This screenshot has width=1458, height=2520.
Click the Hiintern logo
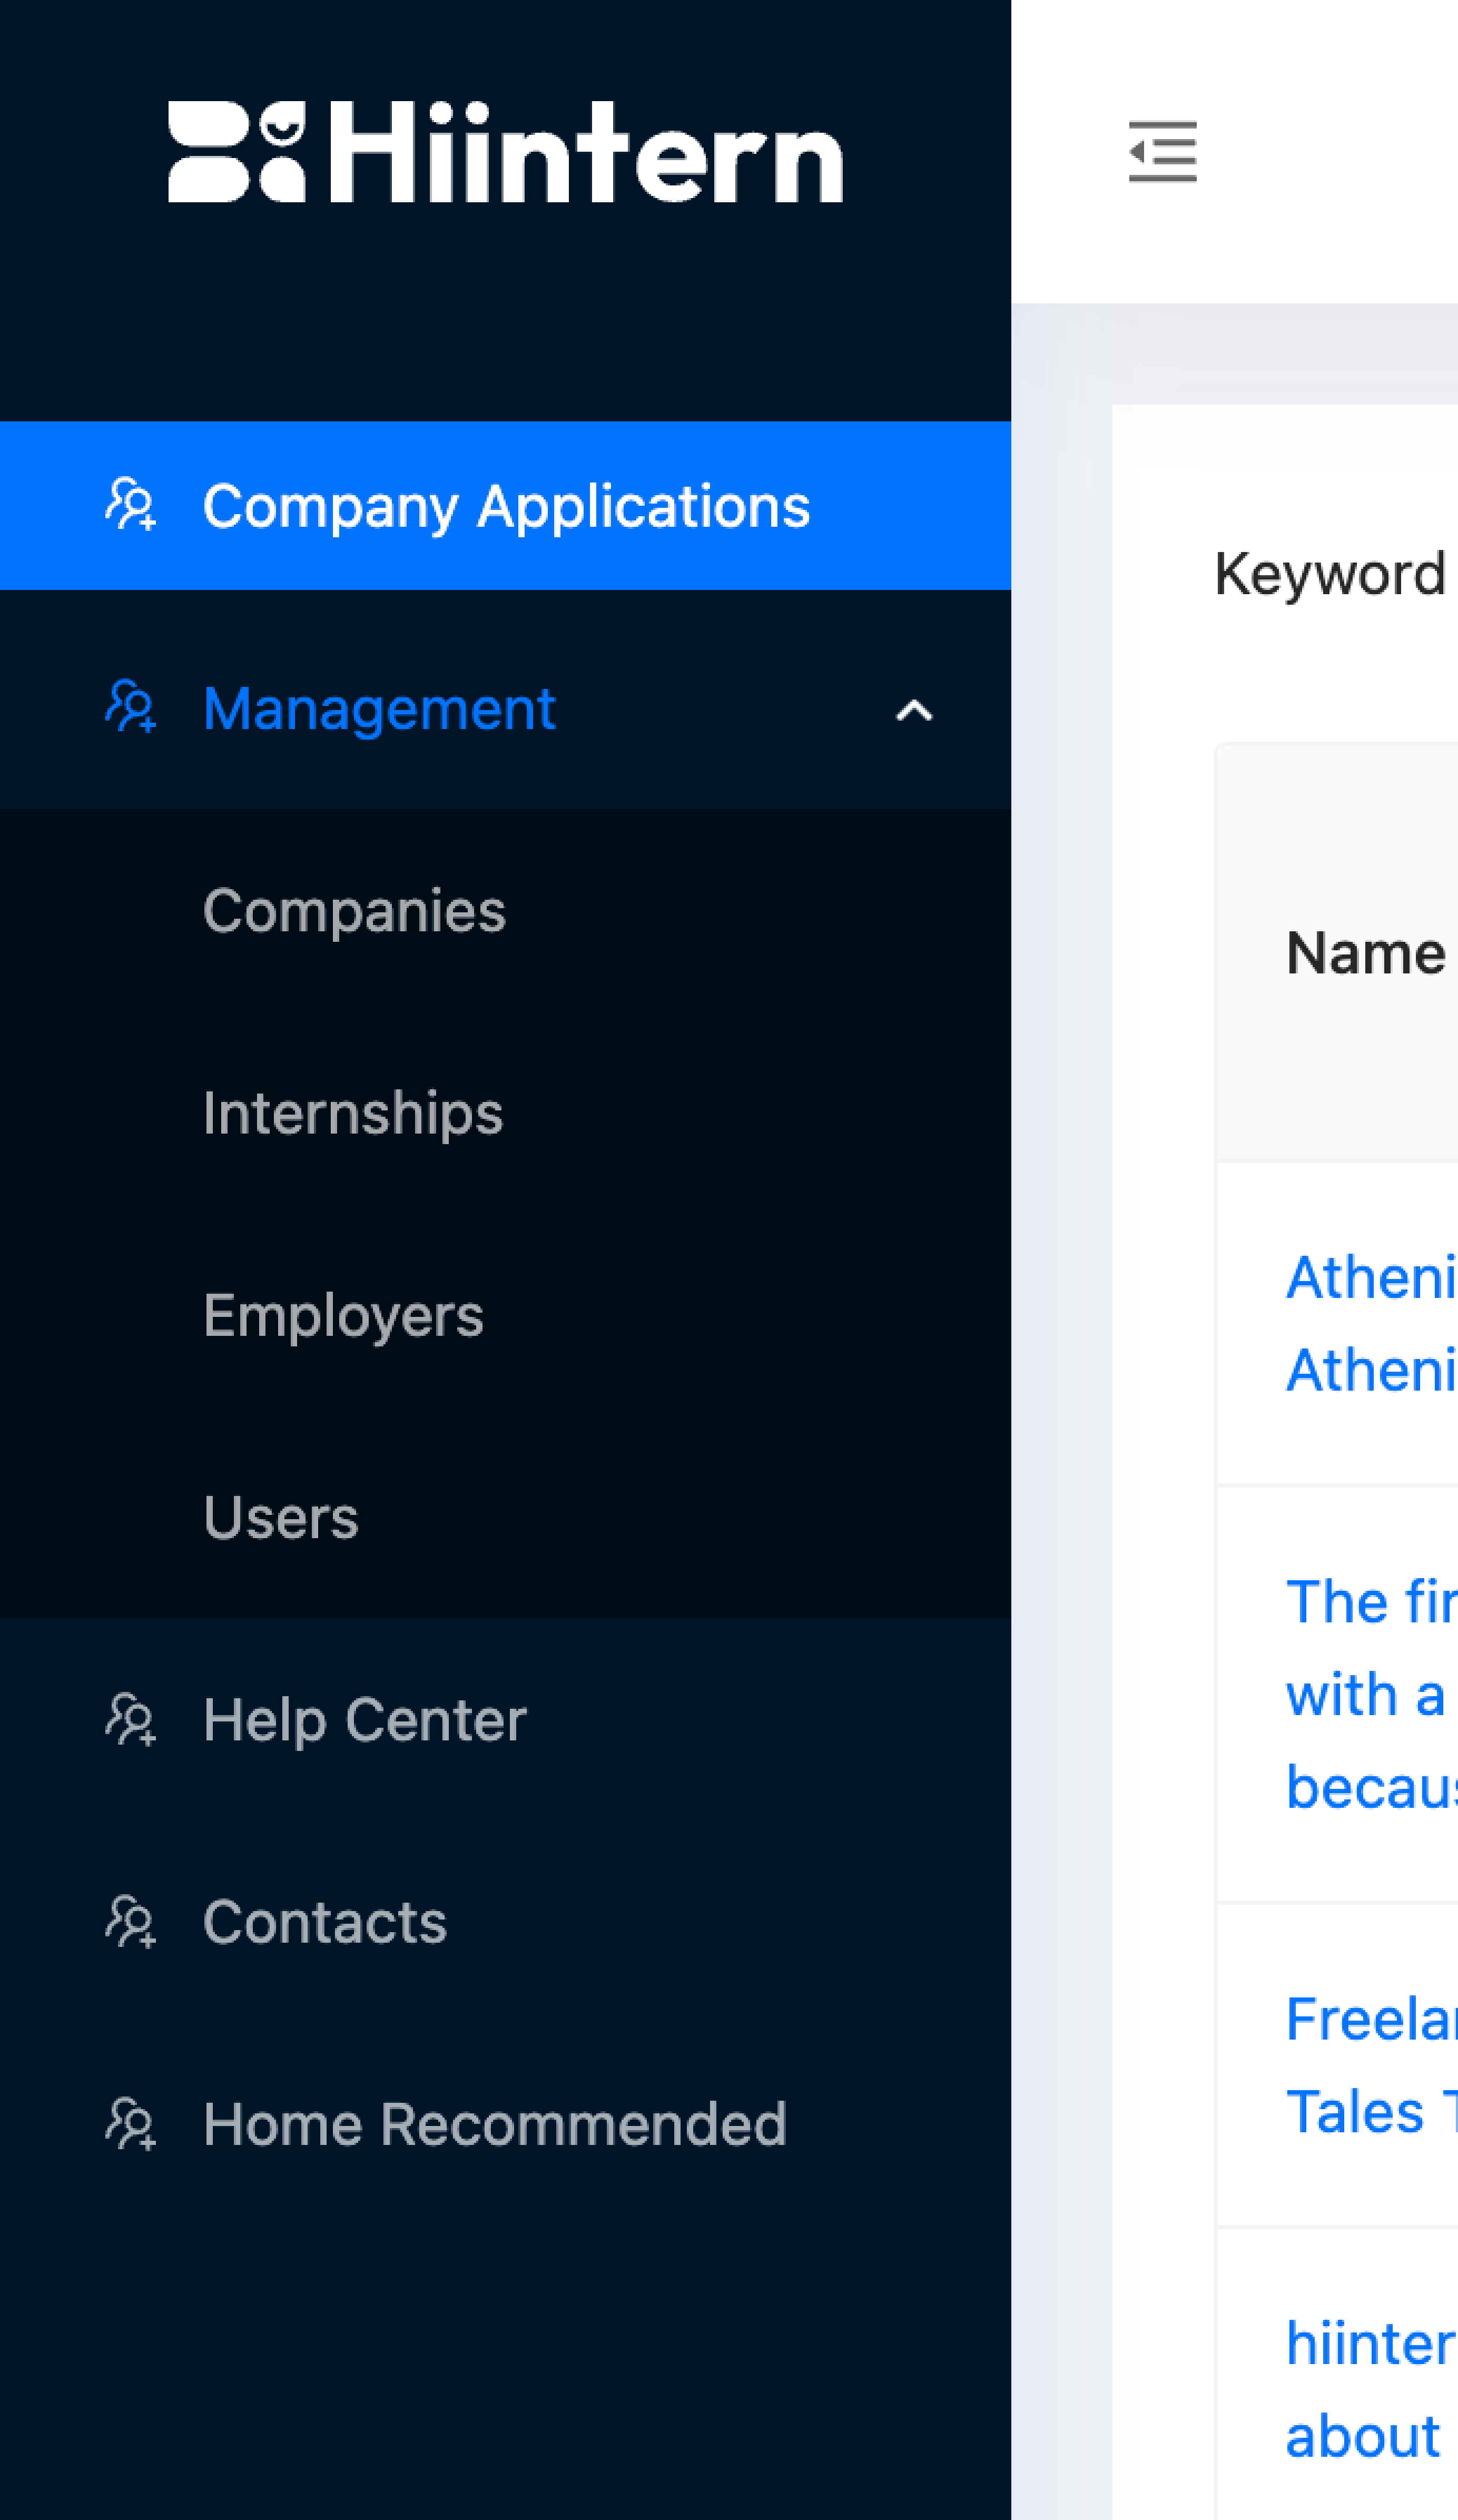coord(505,152)
